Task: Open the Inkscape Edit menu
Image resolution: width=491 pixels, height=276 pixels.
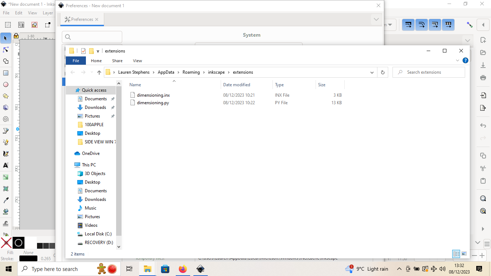Action: click(19, 13)
